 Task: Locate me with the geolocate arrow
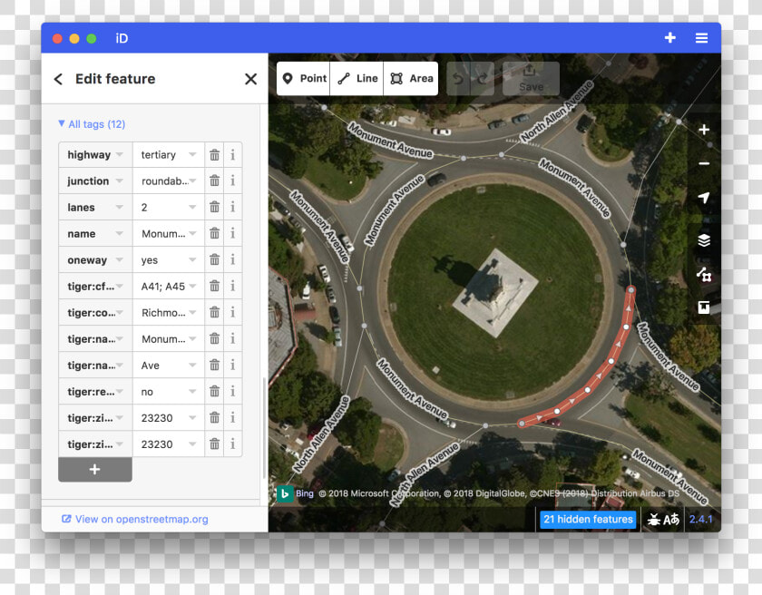(x=704, y=197)
